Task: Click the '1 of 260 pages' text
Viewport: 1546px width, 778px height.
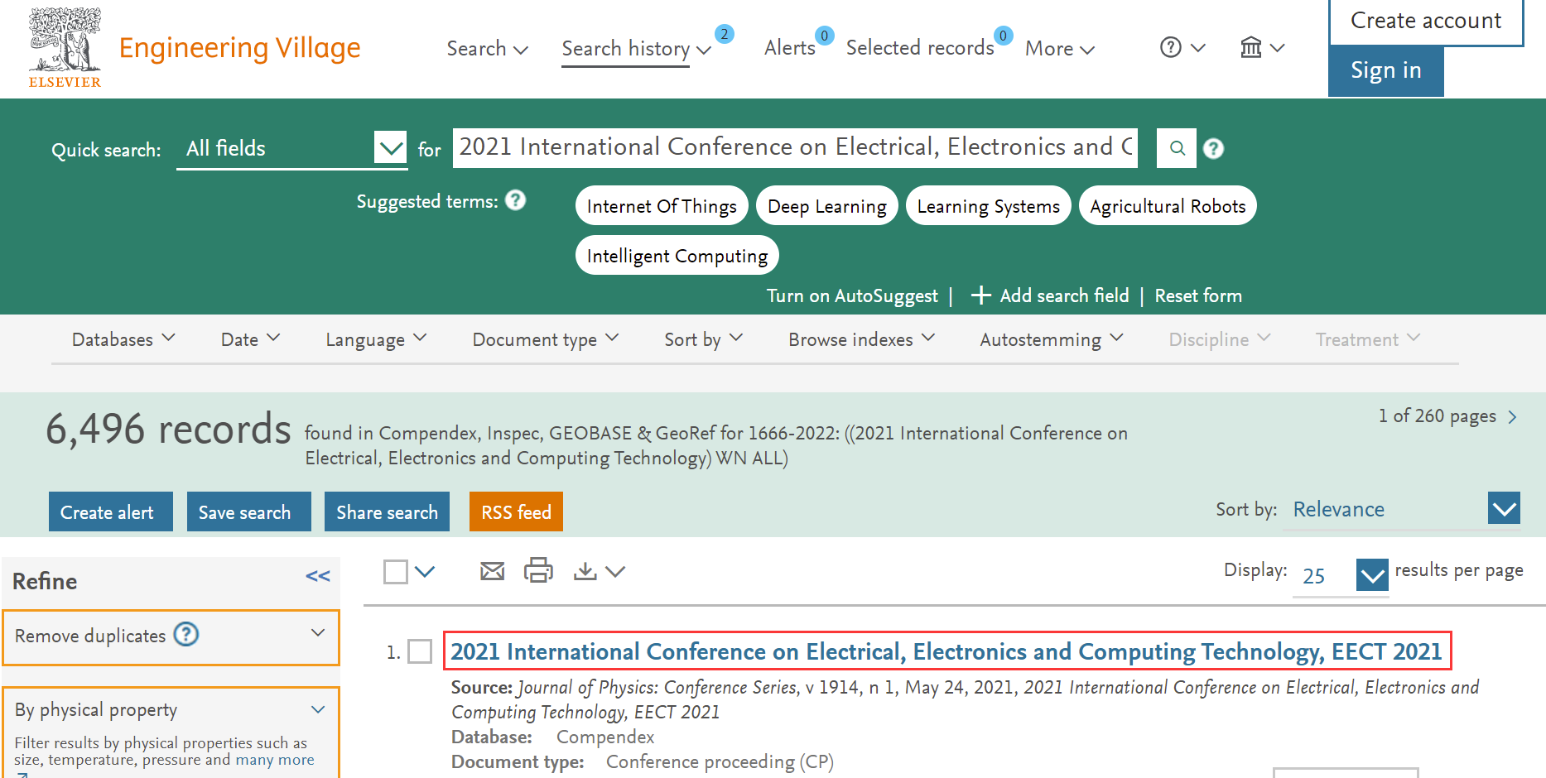Action: click(1437, 416)
